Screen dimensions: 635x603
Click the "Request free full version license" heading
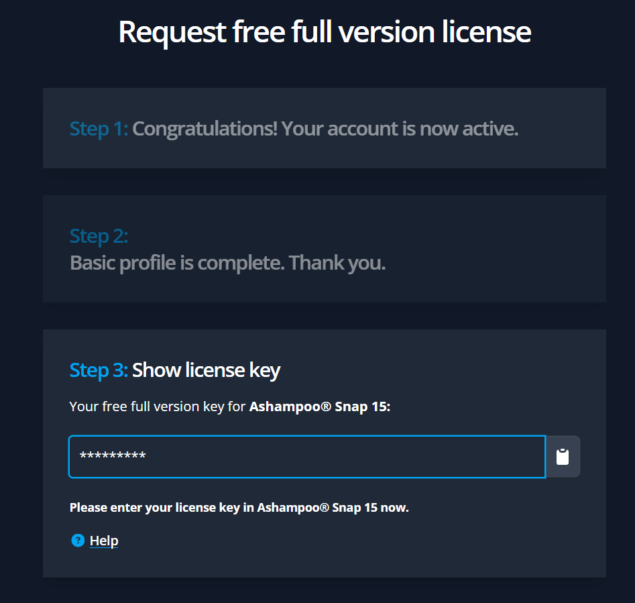click(325, 32)
